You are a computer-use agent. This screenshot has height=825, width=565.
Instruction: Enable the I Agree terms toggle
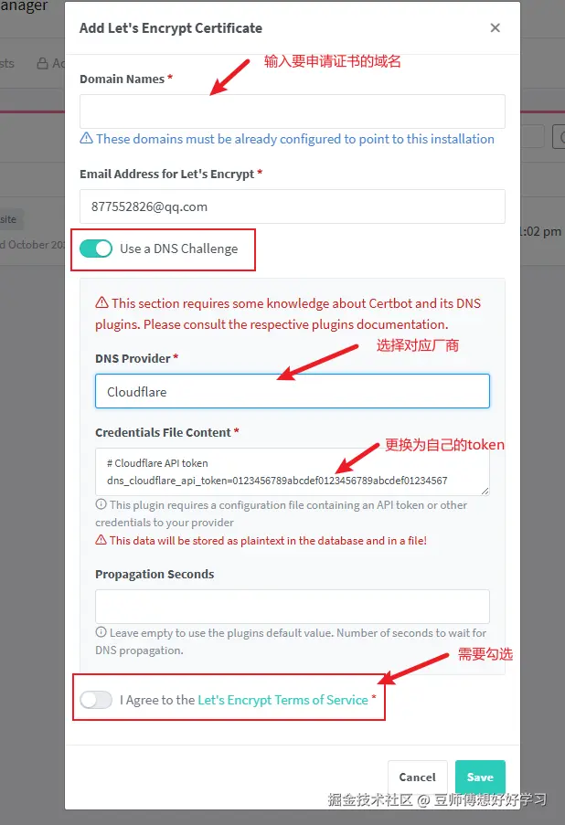[96, 700]
